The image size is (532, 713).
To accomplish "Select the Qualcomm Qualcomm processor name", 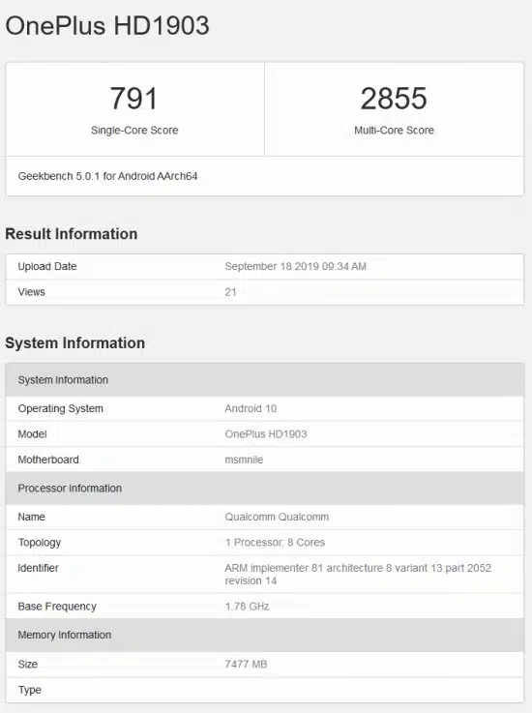I will coord(277,517).
